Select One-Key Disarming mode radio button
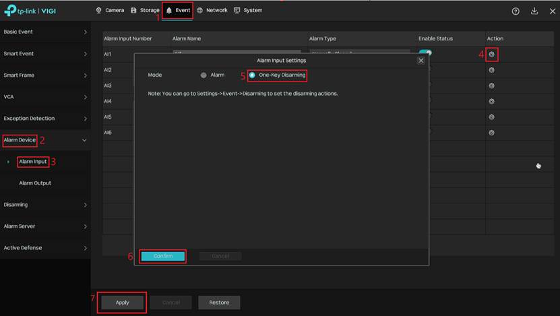This screenshot has height=316, width=560. point(252,75)
